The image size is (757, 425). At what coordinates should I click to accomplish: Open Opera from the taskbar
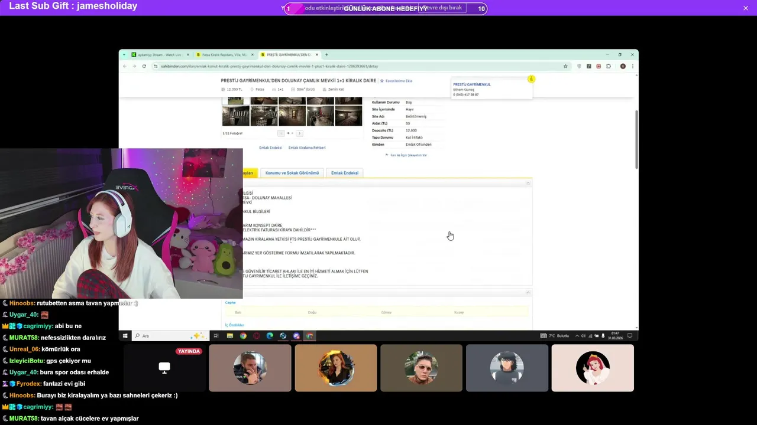coord(257,336)
